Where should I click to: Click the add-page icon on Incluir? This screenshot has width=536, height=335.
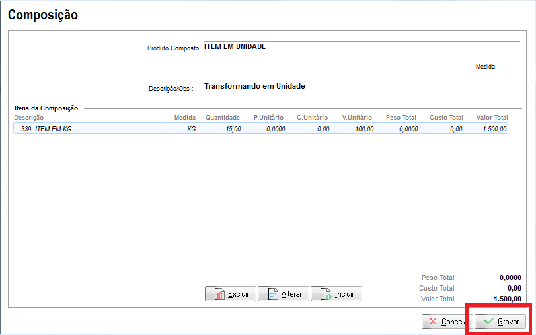(x=325, y=295)
